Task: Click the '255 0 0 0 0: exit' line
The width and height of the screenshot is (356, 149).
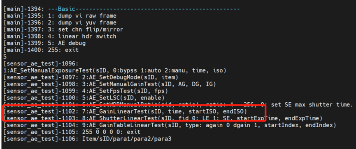Action: [72, 132]
